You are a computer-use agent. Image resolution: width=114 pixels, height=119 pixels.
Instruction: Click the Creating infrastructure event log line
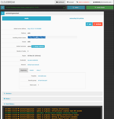tap(37, 109)
